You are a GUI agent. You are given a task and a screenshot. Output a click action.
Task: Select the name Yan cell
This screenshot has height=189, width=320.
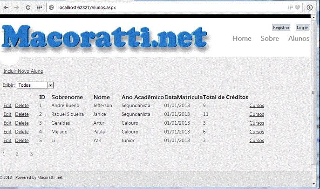pyautogui.click(x=97, y=140)
